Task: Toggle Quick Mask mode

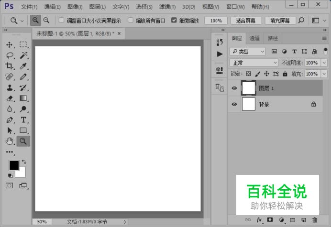Action: pos(9,185)
